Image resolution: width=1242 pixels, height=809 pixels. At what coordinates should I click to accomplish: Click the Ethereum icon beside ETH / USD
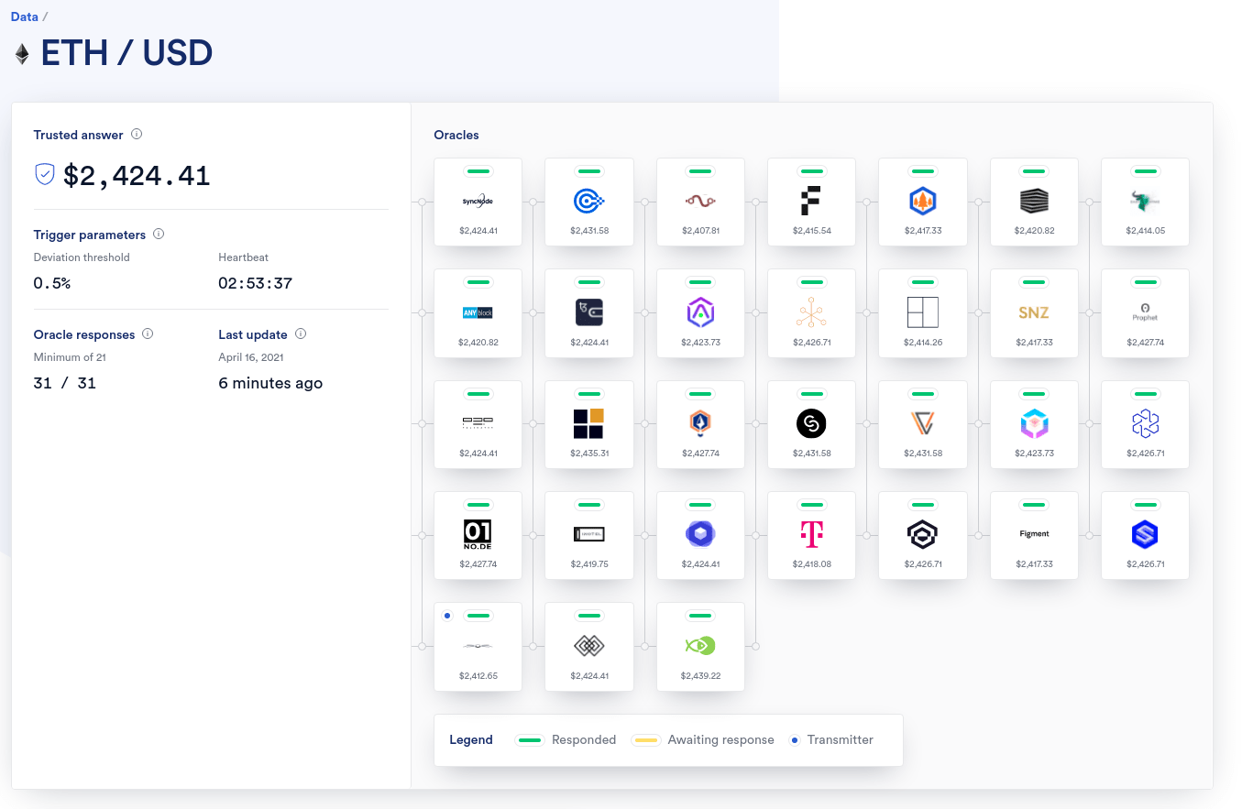(20, 52)
